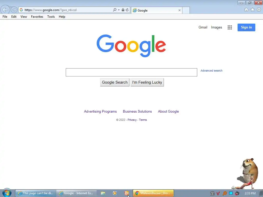
Task: Select the Google browser tab
Action: tap(156, 10)
